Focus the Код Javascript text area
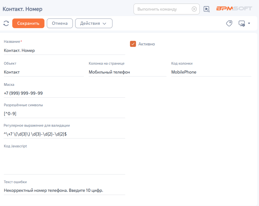This screenshot has width=259, height=206. [64, 162]
